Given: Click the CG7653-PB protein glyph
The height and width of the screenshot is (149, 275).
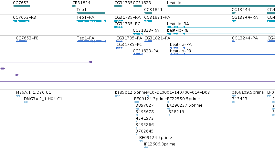Looking at the screenshot, I should click(21, 41).
